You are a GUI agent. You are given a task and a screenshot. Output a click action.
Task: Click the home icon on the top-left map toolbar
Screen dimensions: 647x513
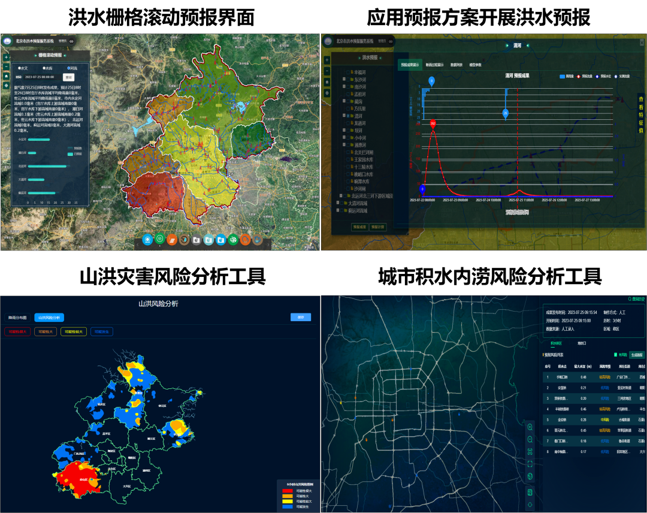[6, 76]
